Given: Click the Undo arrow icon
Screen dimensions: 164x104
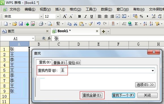Looking at the screenshot, I should tap(98, 24).
